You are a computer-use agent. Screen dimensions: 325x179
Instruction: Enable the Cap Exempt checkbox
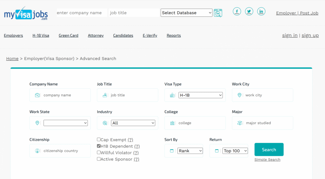pos(99,139)
